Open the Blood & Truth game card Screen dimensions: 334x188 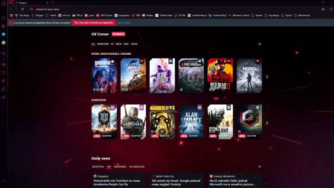coord(163,76)
